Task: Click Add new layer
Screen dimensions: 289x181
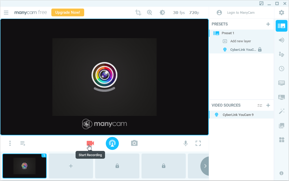Action: (x=241, y=41)
